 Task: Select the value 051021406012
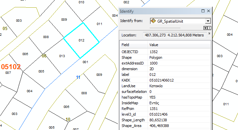tap(161, 80)
